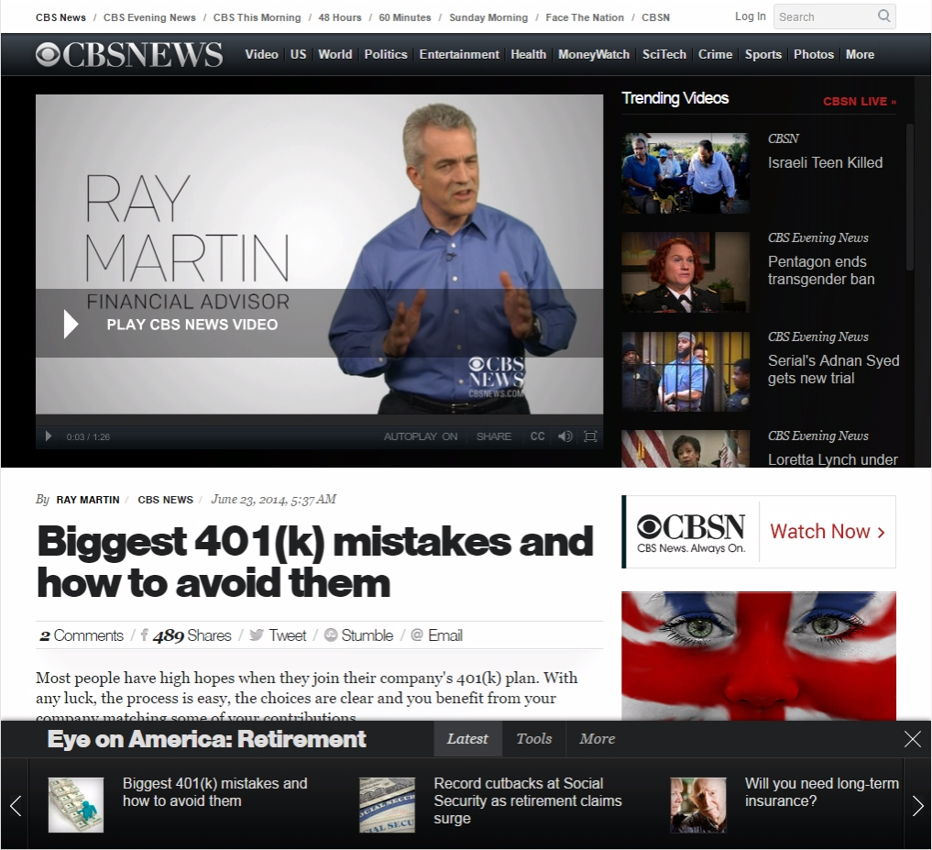Open the Politics section
The height and width of the screenshot is (850, 932).
click(x=386, y=54)
